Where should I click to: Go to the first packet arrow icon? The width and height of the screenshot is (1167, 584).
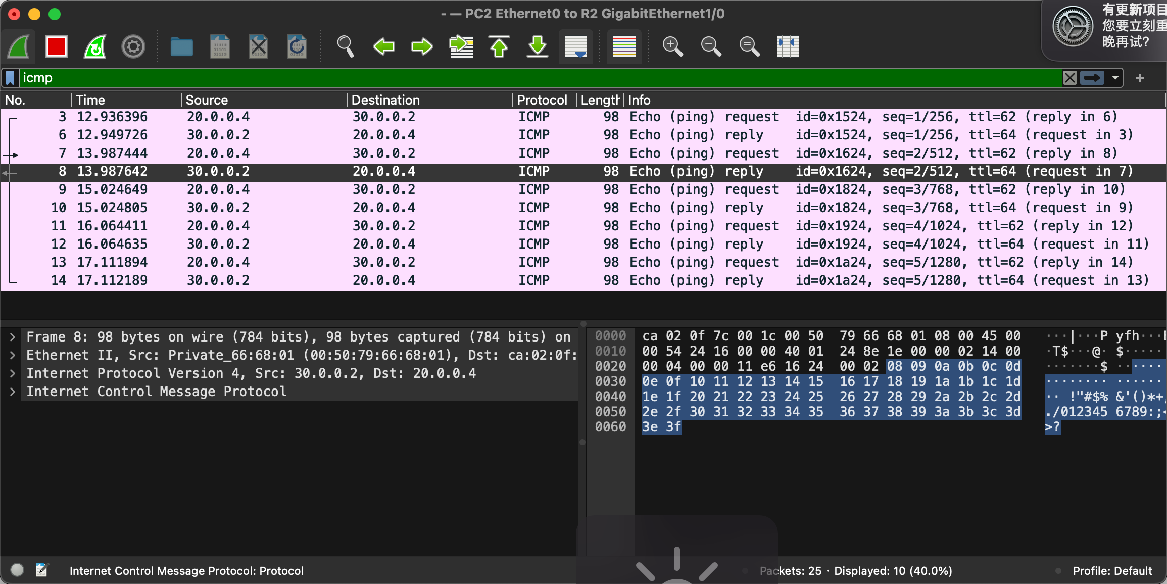(x=499, y=47)
